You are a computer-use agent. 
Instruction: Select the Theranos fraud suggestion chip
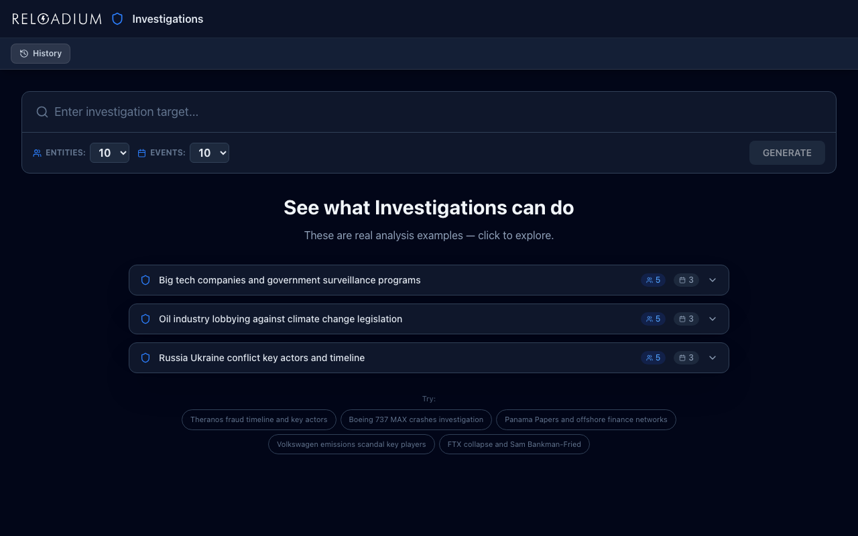click(259, 419)
